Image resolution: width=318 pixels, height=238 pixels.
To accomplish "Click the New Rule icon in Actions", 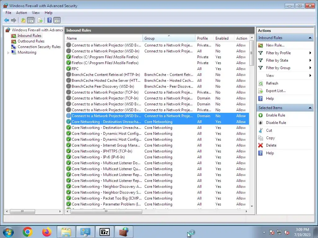I will 261,45.
